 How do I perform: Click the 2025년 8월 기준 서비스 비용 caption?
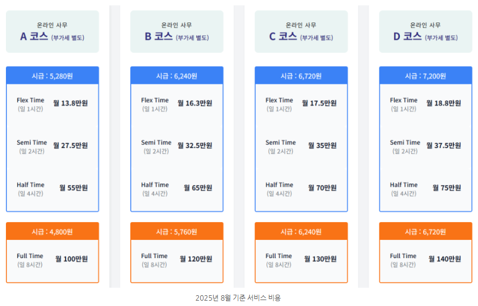(238, 297)
